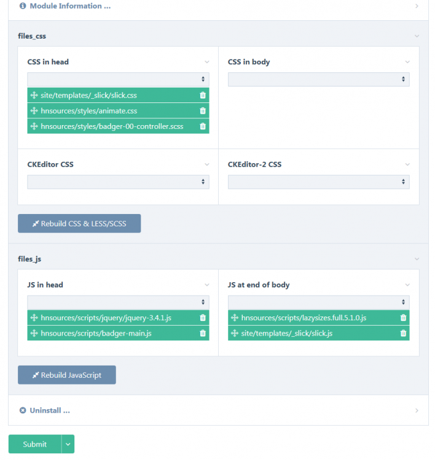Click move handle of badger-main.js
Image resolution: width=435 pixels, height=460 pixels.
coord(34,333)
